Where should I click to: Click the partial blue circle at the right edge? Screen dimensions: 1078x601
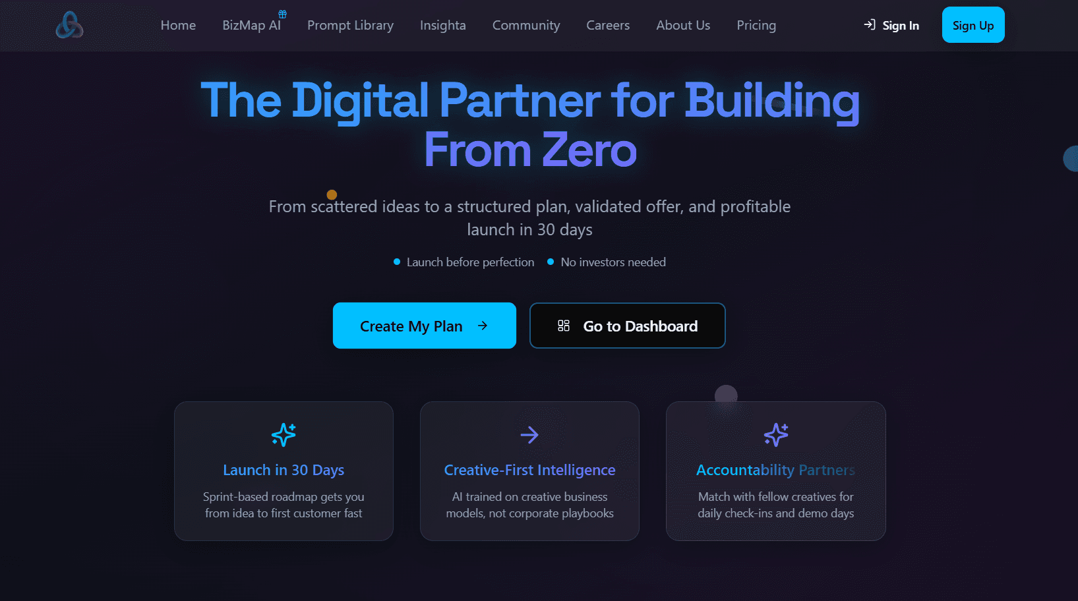pyautogui.click(x=1071, y=159)
